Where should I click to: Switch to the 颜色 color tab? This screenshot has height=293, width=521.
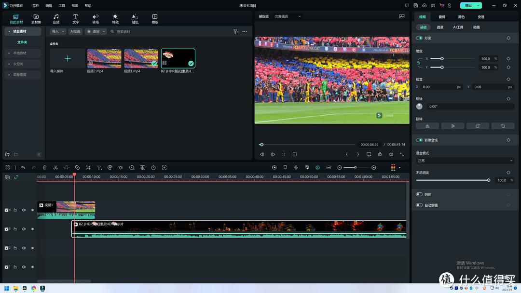tap(462, 17)
